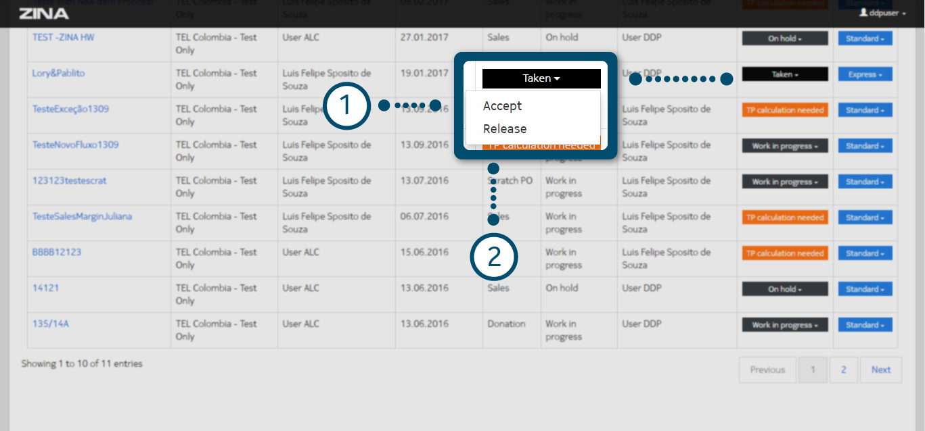Screen dimensions: 925x431
Task: Open the Standard dropdown for row 14121
Action: (x=865, y=289)
